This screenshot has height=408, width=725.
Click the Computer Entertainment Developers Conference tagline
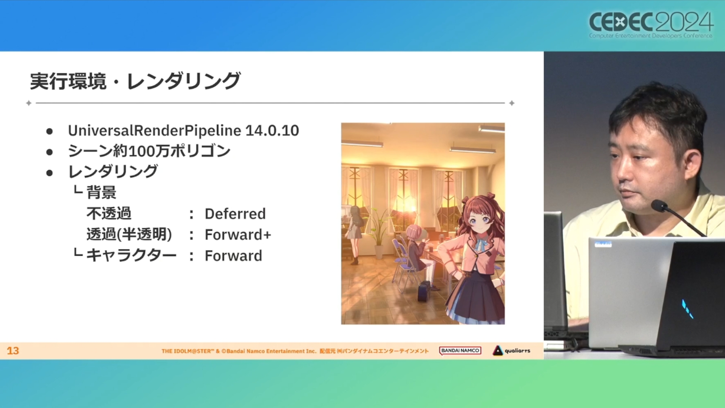651,36
